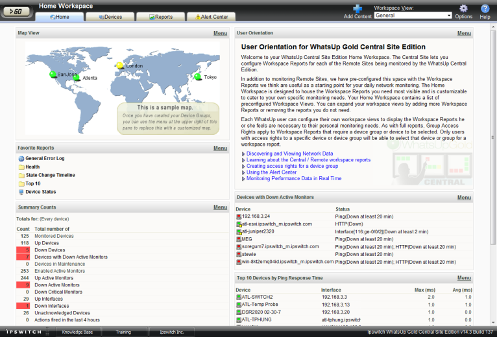Screen dimensions: 497x337
Task: Click the Ipswitch logo in footer
Action: pyautogui.click(x=23, y=332)
